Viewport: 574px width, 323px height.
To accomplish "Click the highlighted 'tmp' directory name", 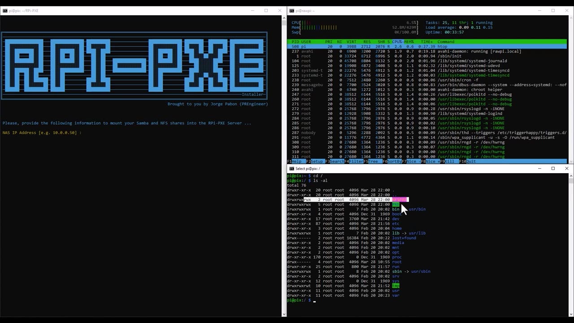I will coord(396,286).
